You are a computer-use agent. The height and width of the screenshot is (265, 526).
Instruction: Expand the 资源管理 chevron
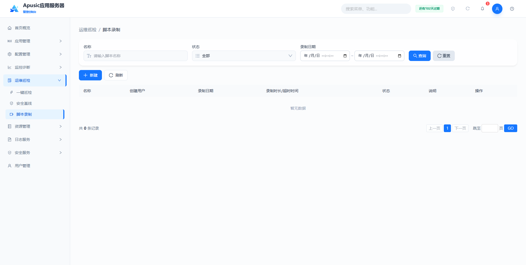61,126
